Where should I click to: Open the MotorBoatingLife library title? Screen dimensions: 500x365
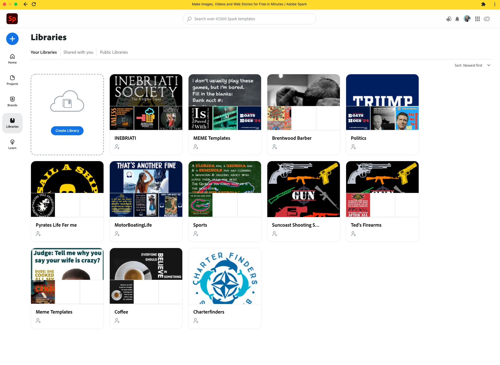click(x=133, y=225)
